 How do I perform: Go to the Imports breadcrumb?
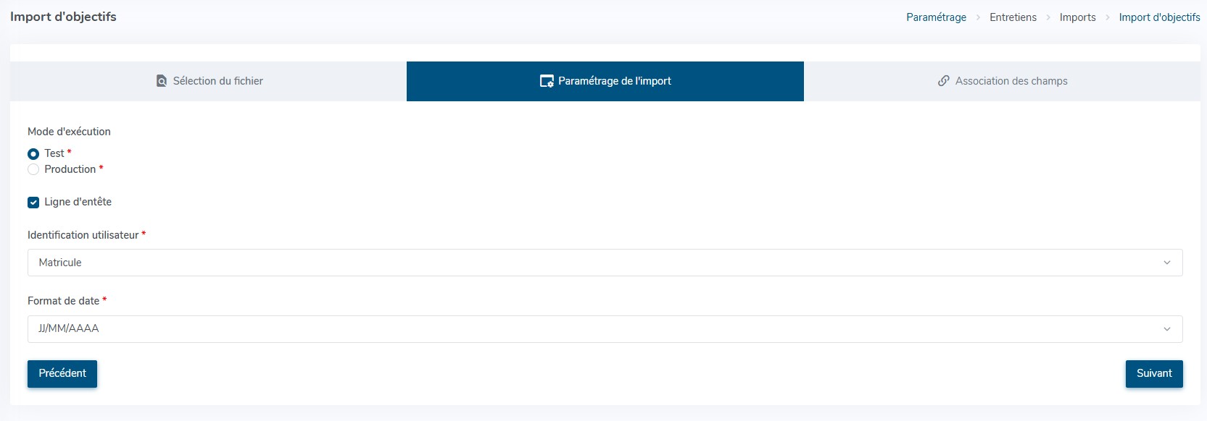[1077, 17]
